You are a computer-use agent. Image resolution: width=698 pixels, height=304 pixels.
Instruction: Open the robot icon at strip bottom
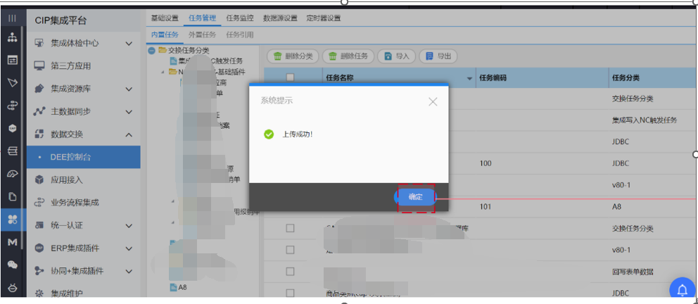click(x=13, y=288)
